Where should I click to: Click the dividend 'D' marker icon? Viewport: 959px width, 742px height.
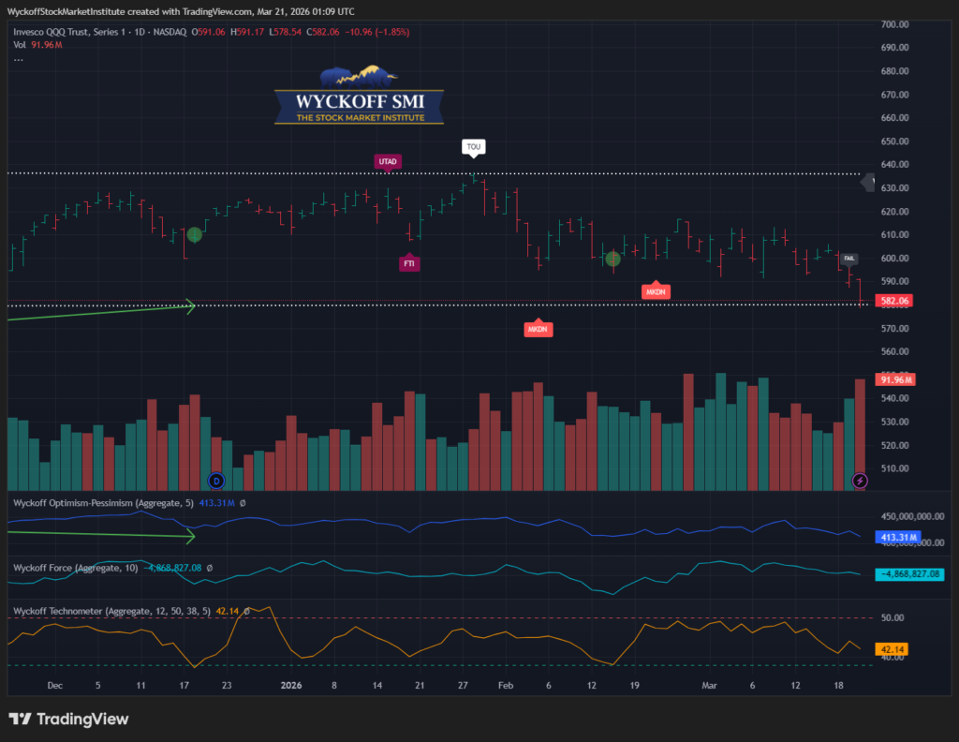(217, 481)
